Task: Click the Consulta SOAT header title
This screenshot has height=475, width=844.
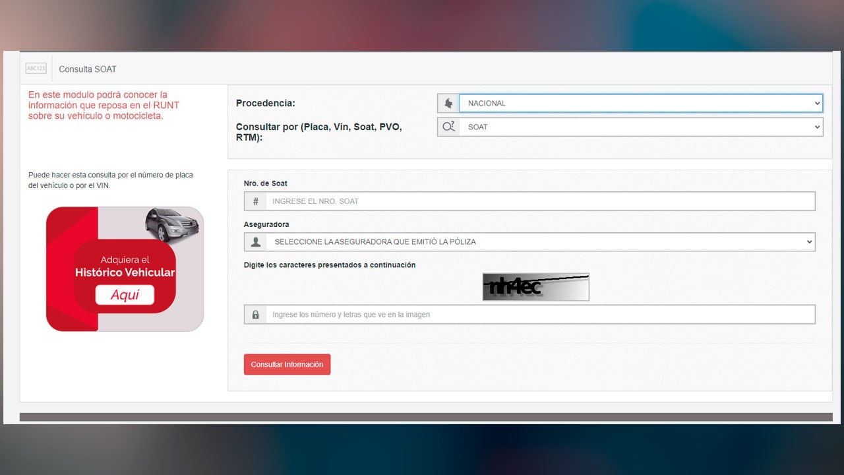Action: (x=88, y=69)
